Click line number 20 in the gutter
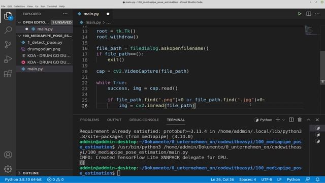This screenshot has width=325, height=183. coord(85,71)
